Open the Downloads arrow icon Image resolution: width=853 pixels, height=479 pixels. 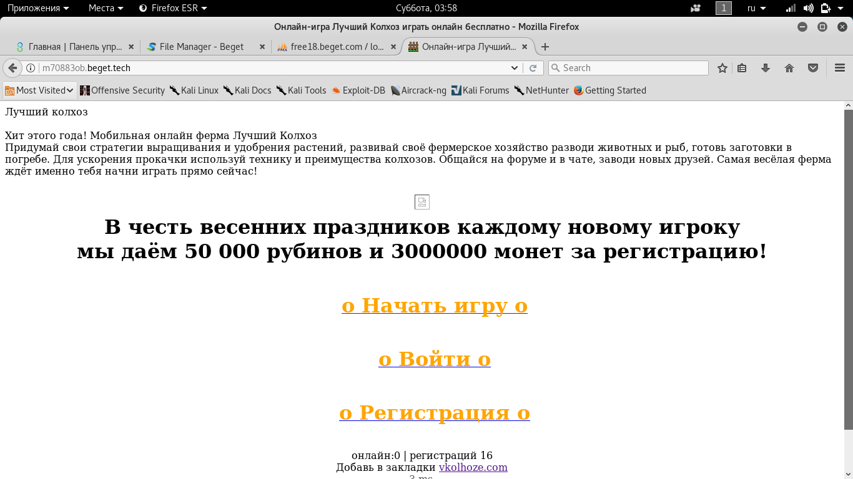point(766,68)
